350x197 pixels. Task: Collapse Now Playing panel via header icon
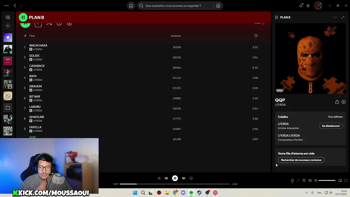[x=276, y=17]
